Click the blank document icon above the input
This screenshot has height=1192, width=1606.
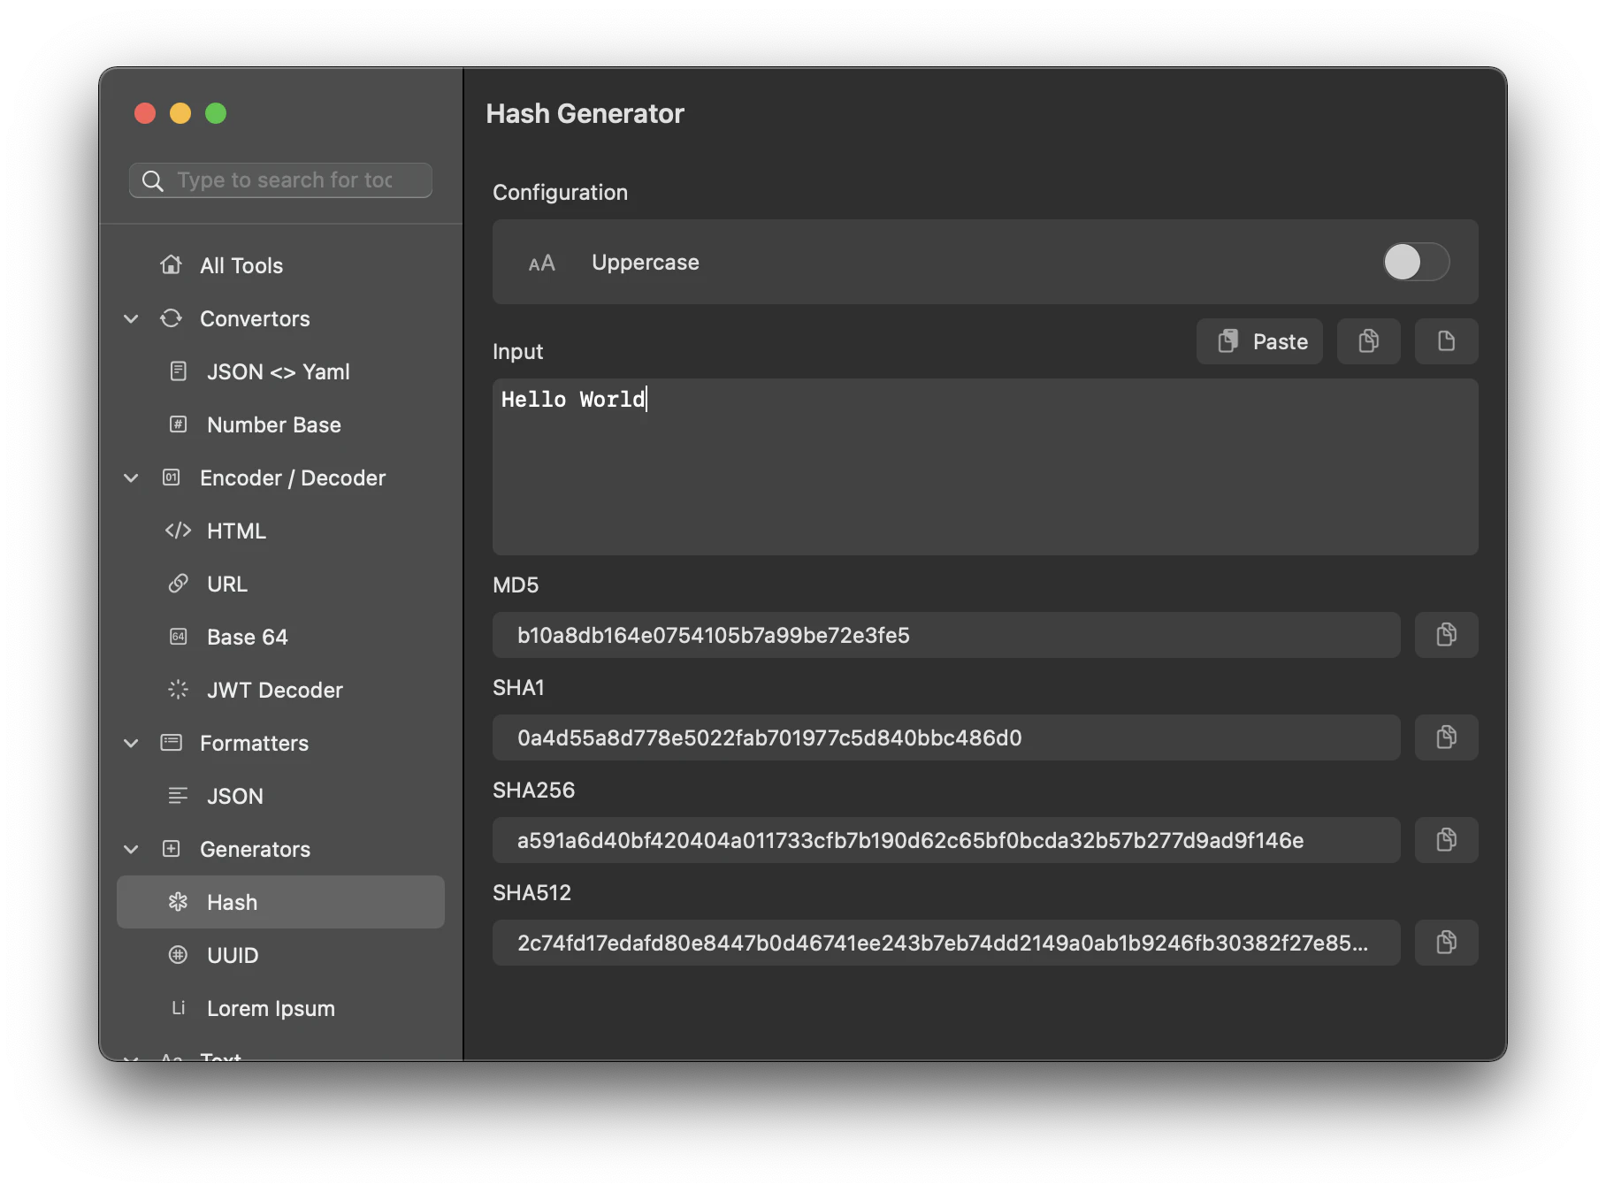tap(1446, 341)
